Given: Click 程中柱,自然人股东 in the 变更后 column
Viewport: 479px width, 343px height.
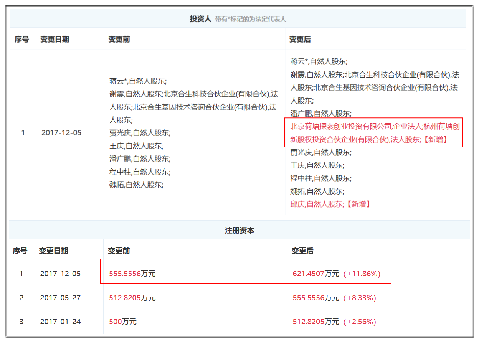Looking at the screenshot, I should pos(321,178).
